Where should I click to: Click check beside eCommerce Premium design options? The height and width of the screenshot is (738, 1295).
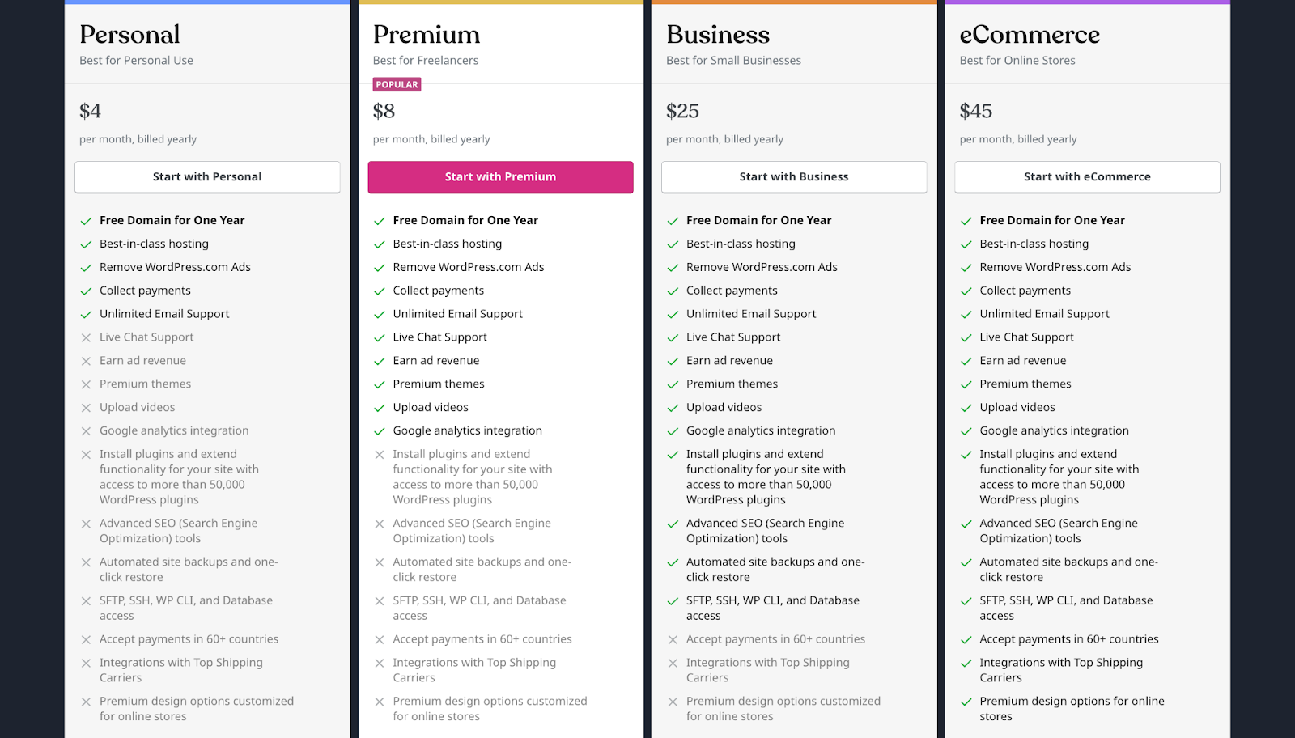(x=966, y=702)
